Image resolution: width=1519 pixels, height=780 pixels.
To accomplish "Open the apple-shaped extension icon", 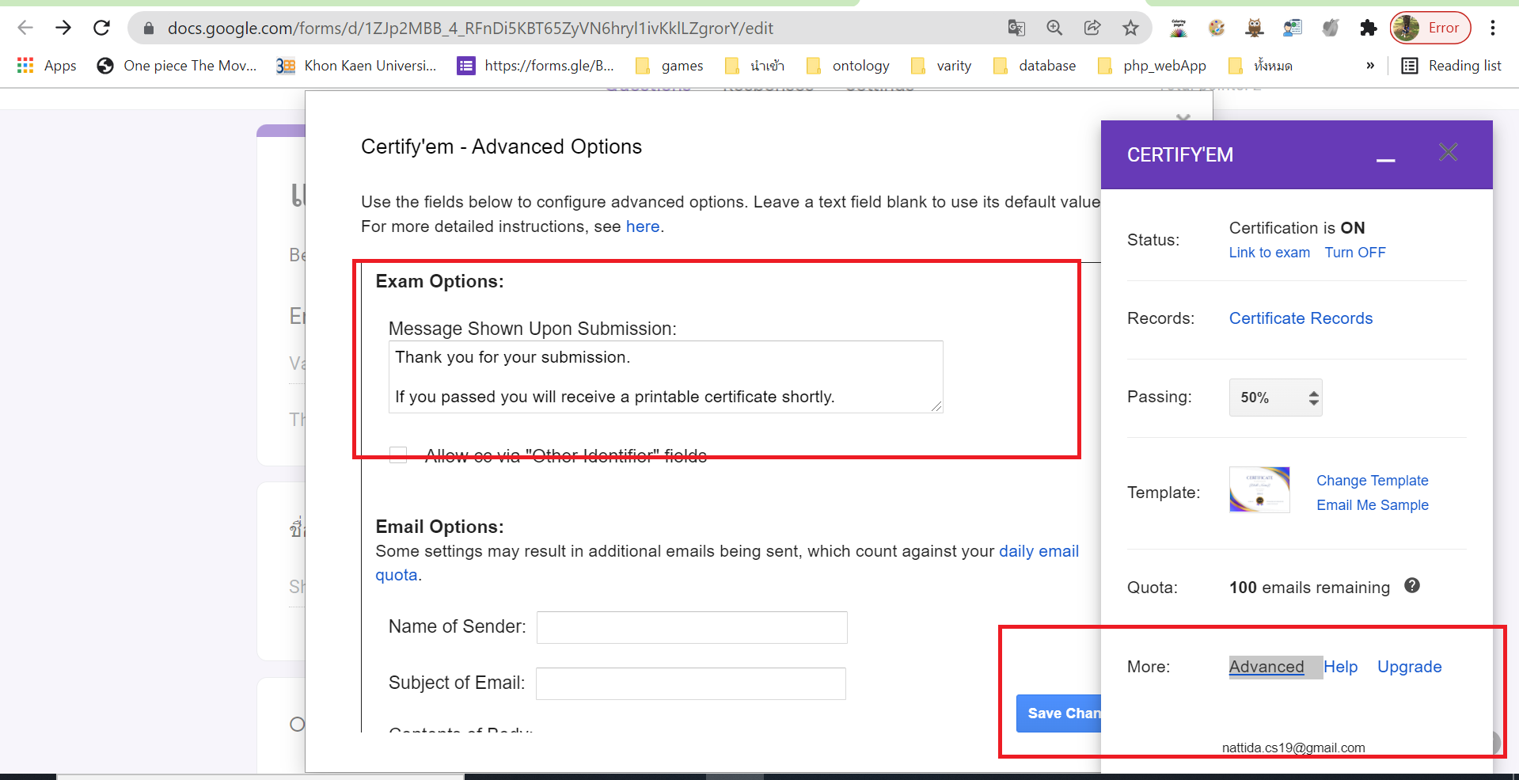I will 1331,28.
